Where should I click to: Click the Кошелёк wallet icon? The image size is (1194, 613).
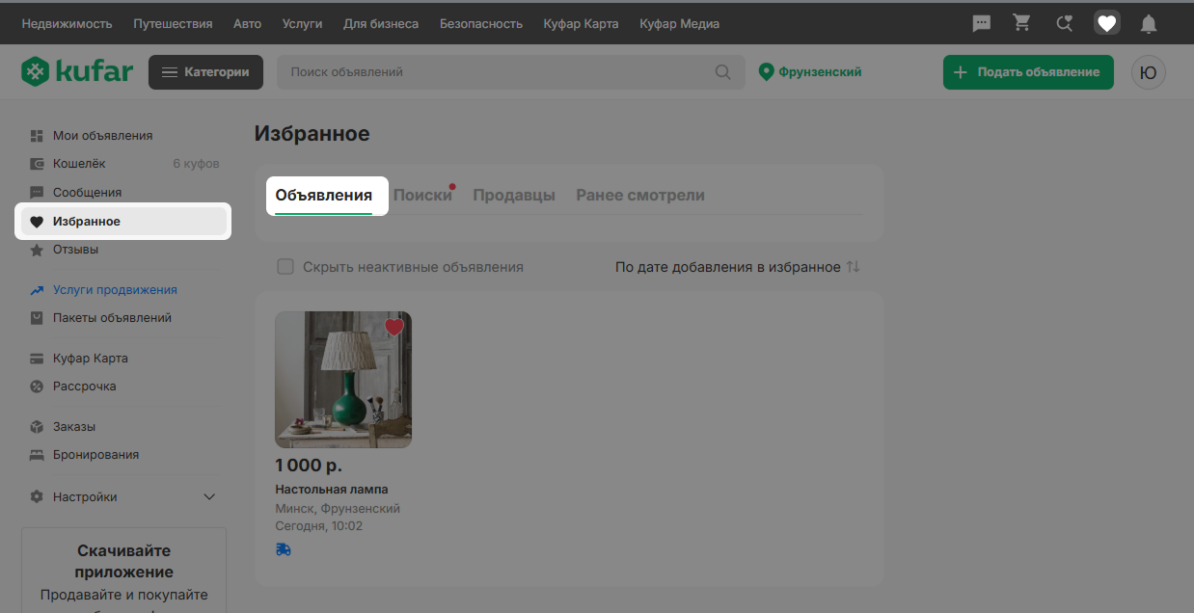pos(37,164)
